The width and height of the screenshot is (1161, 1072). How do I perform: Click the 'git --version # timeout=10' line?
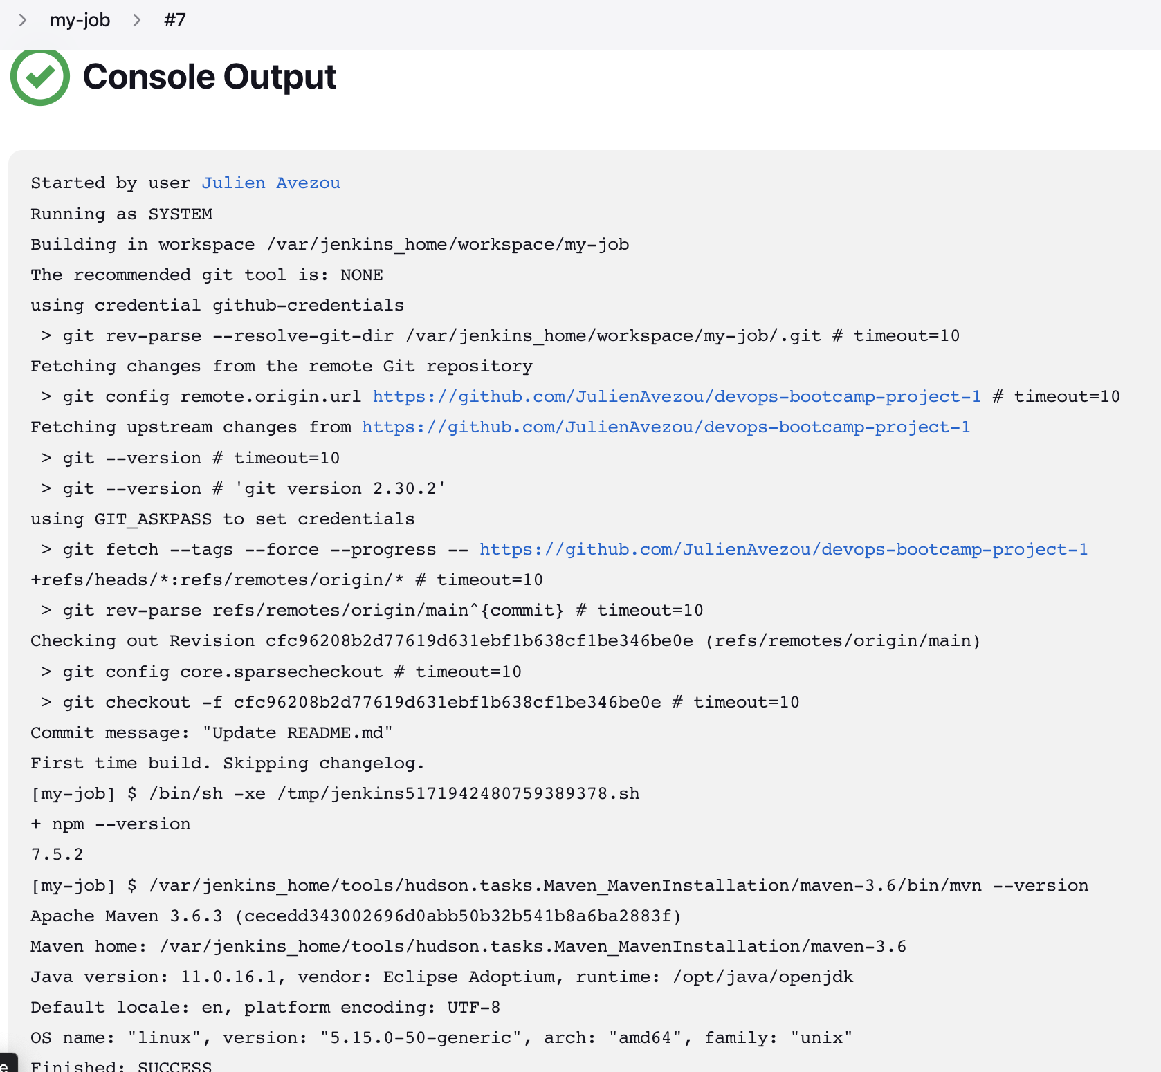(190, 459)
